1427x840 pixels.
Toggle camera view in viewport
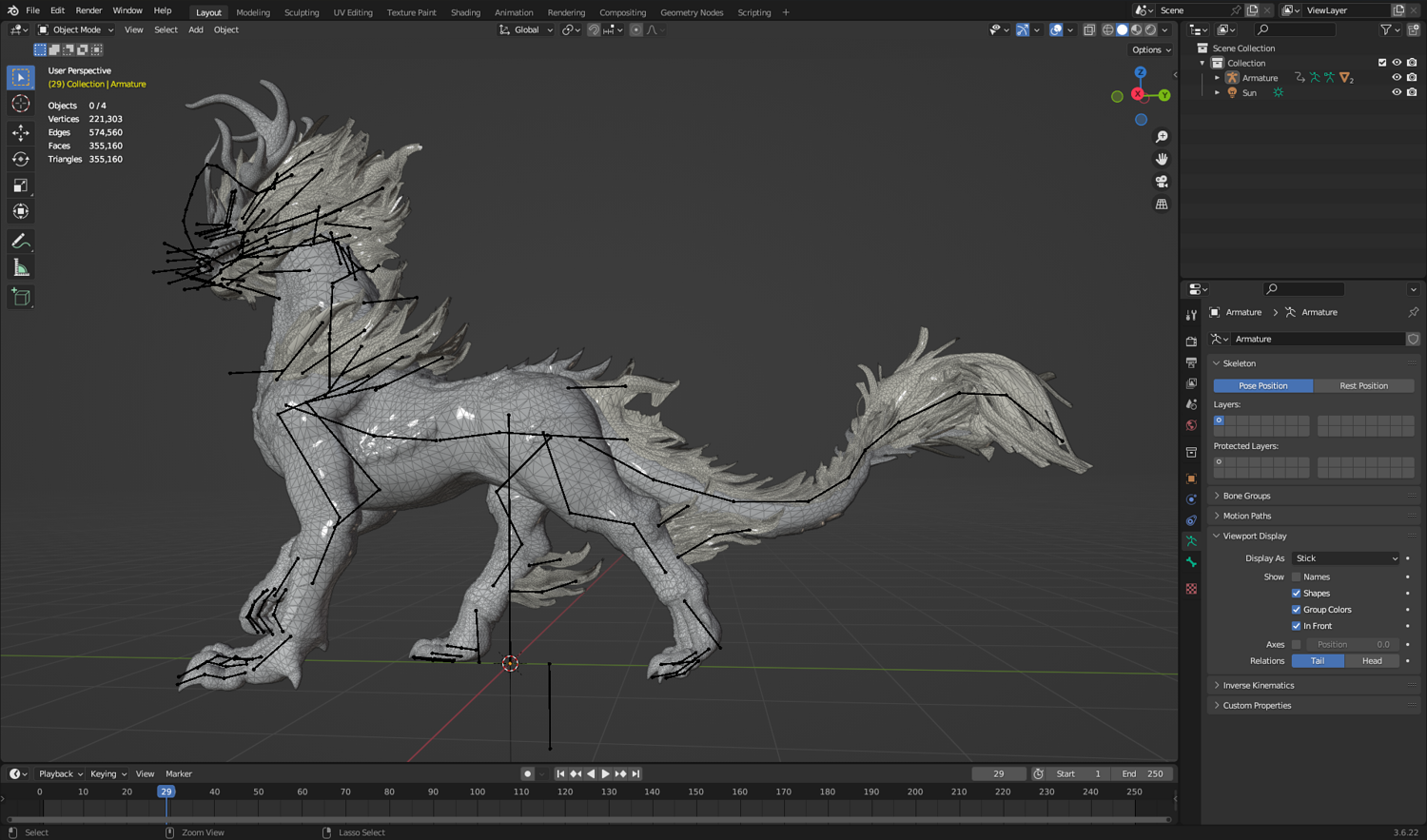[1162, 182]
